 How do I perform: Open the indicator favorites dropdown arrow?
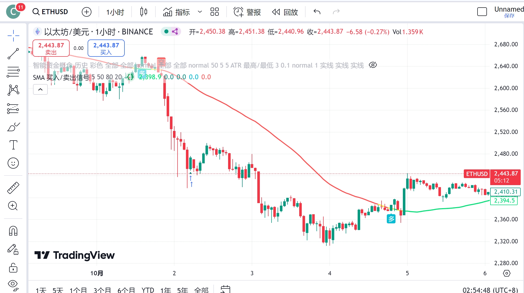pyautogui.click(x=200, y=12)
